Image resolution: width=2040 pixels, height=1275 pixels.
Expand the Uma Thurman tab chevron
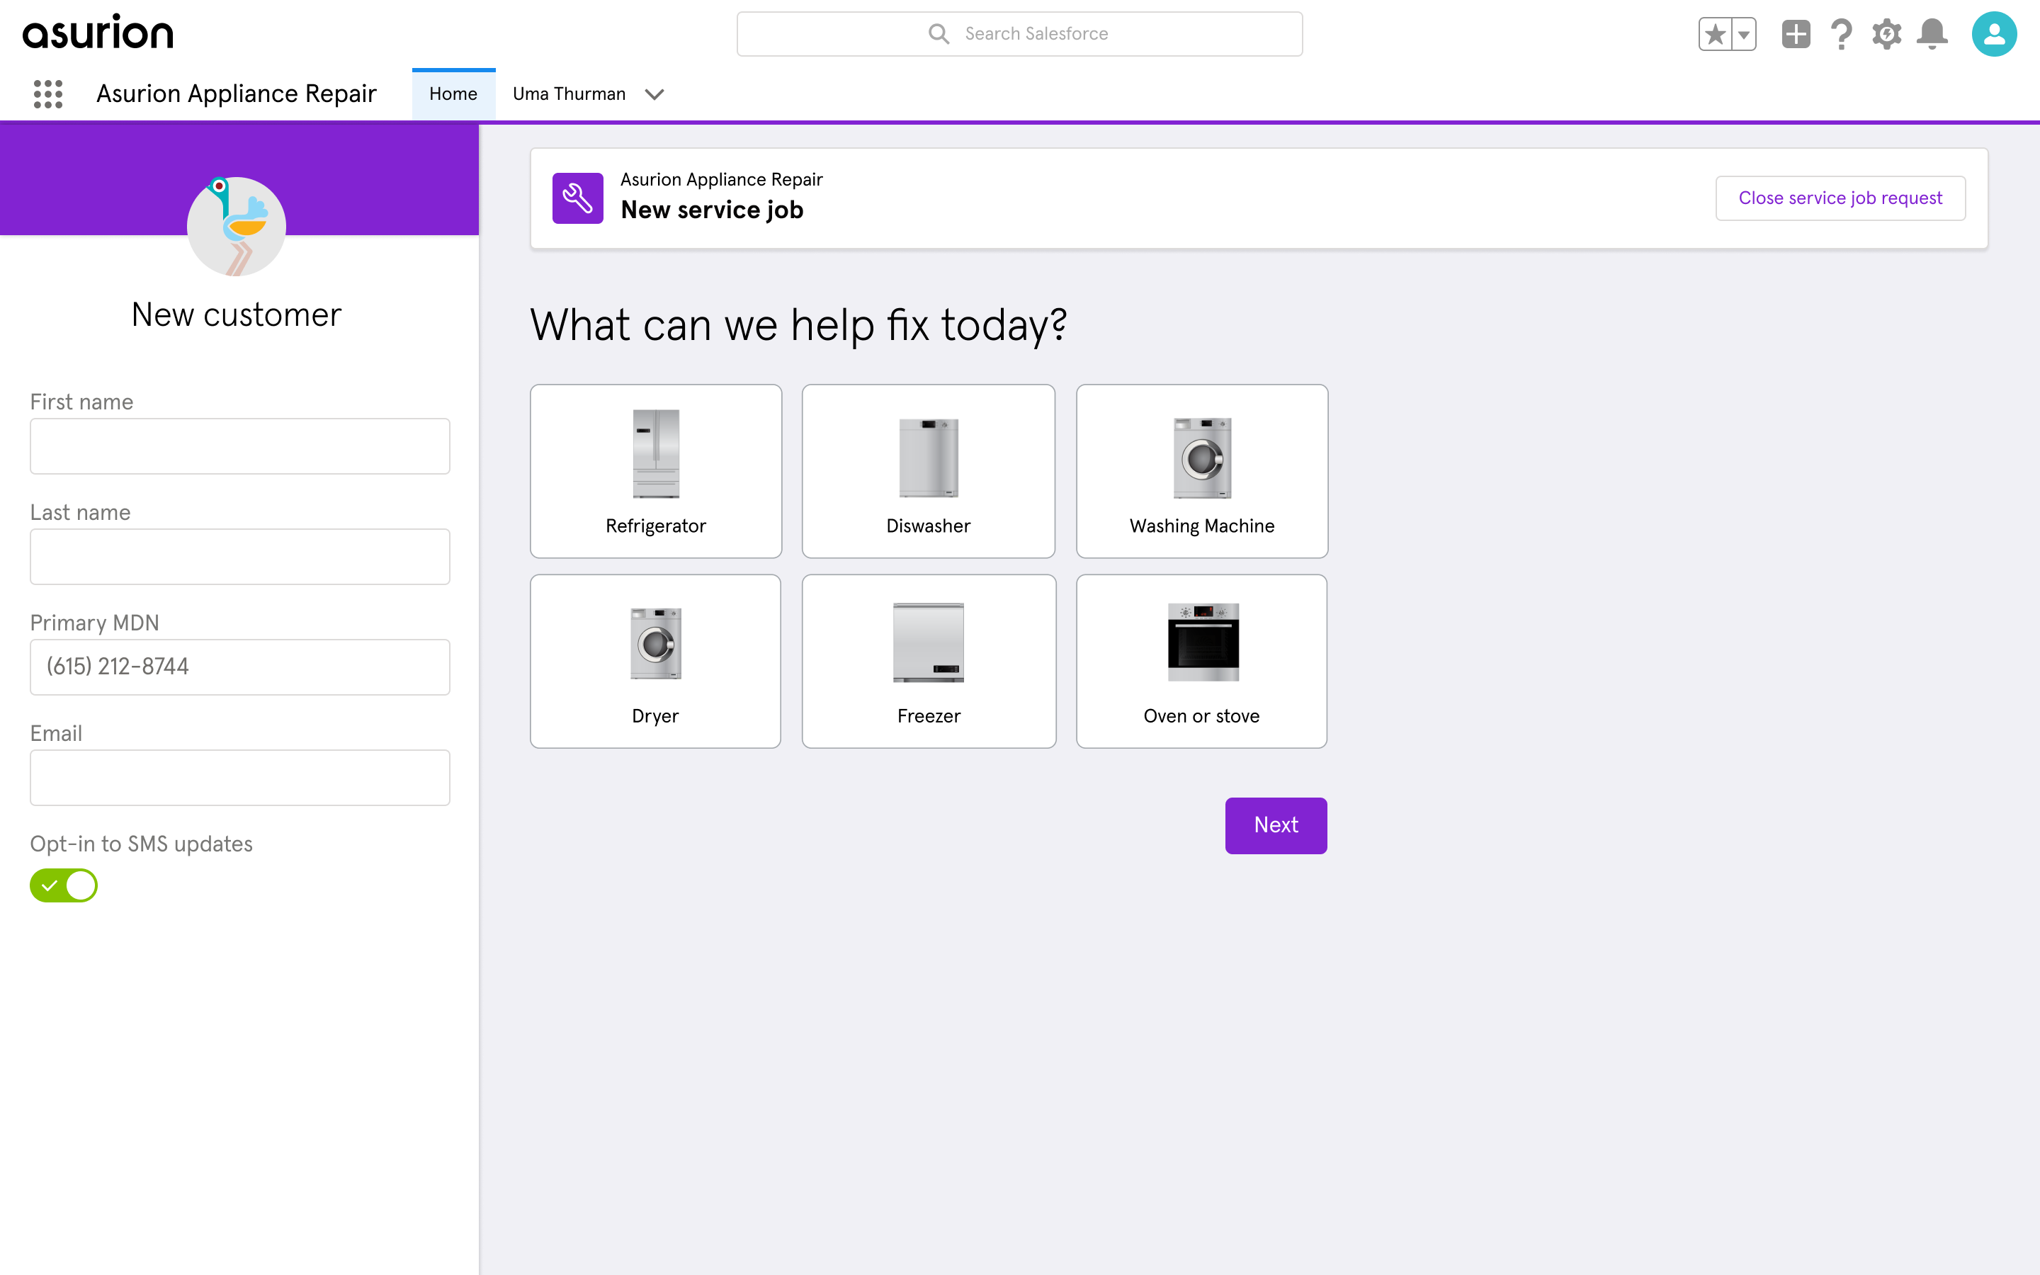[x=654, y=94]
